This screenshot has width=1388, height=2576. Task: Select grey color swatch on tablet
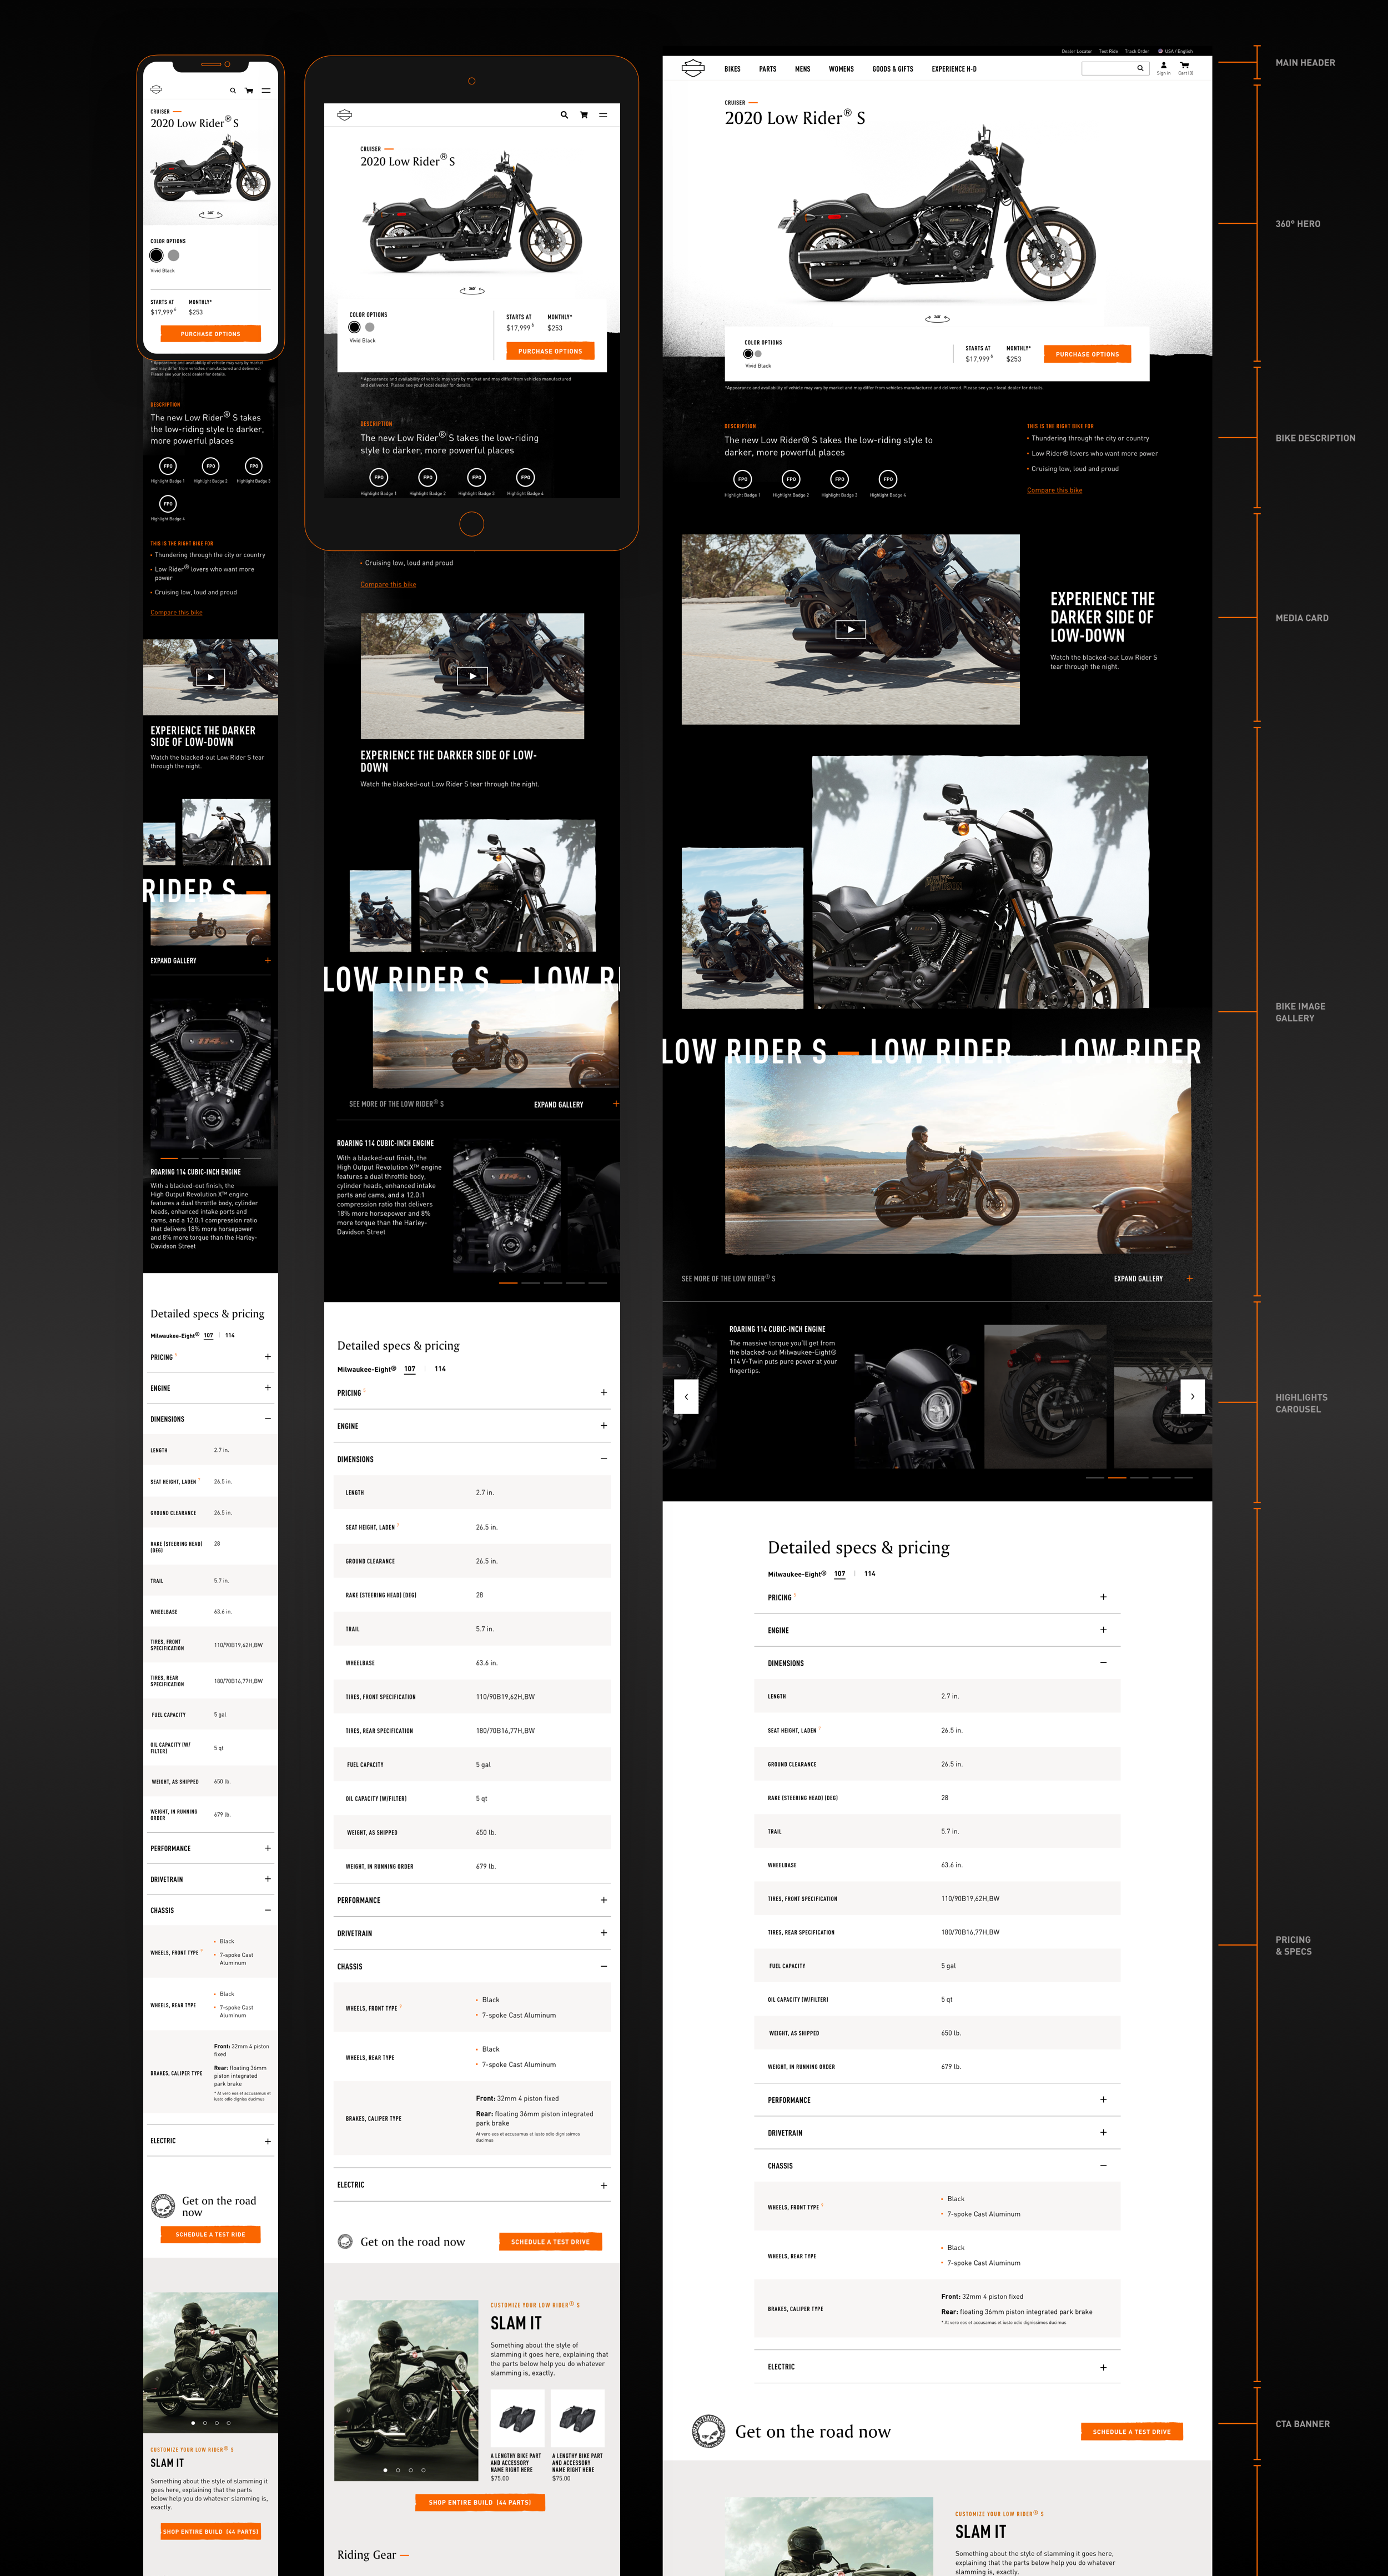[370, 327]
